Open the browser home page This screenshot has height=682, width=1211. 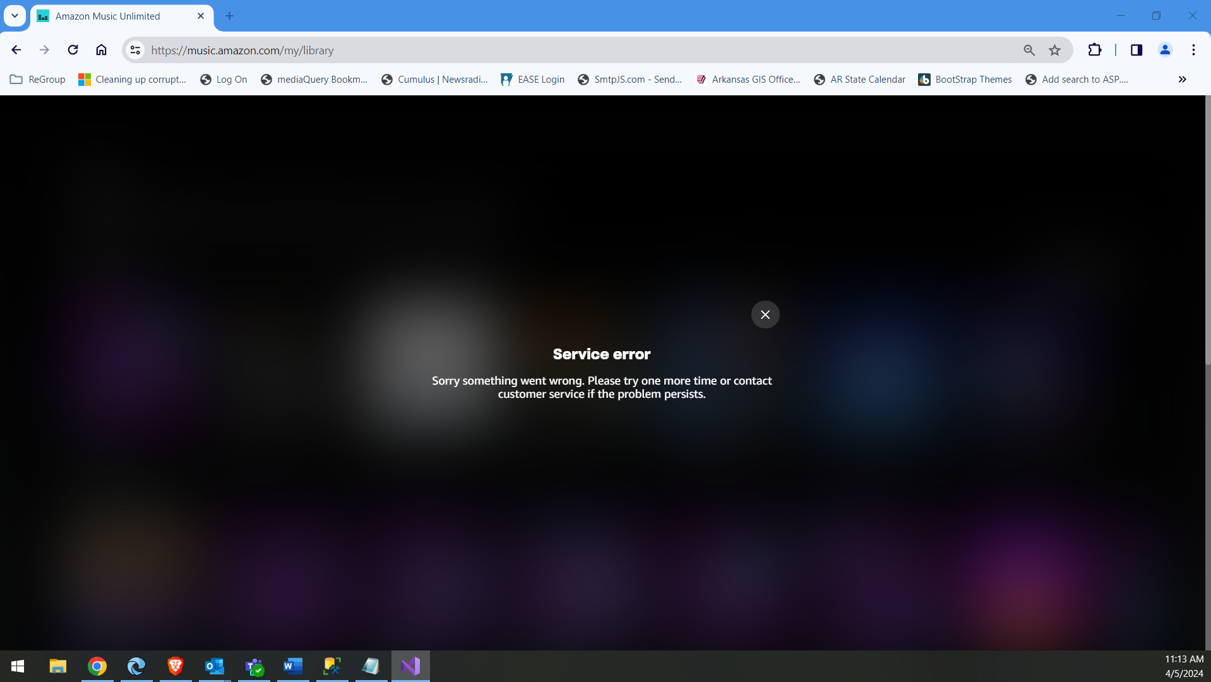[x=101, y=50]
